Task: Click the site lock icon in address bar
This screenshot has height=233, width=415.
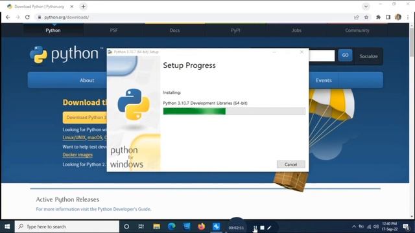Action: tap(40, 17)
